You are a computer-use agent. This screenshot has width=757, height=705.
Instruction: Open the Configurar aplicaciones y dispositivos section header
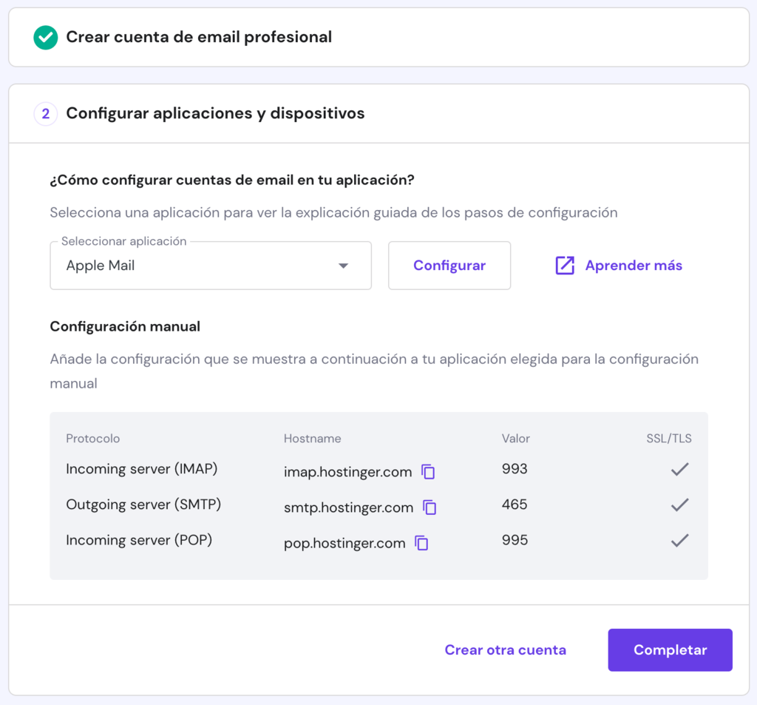(x=216, y=113)
